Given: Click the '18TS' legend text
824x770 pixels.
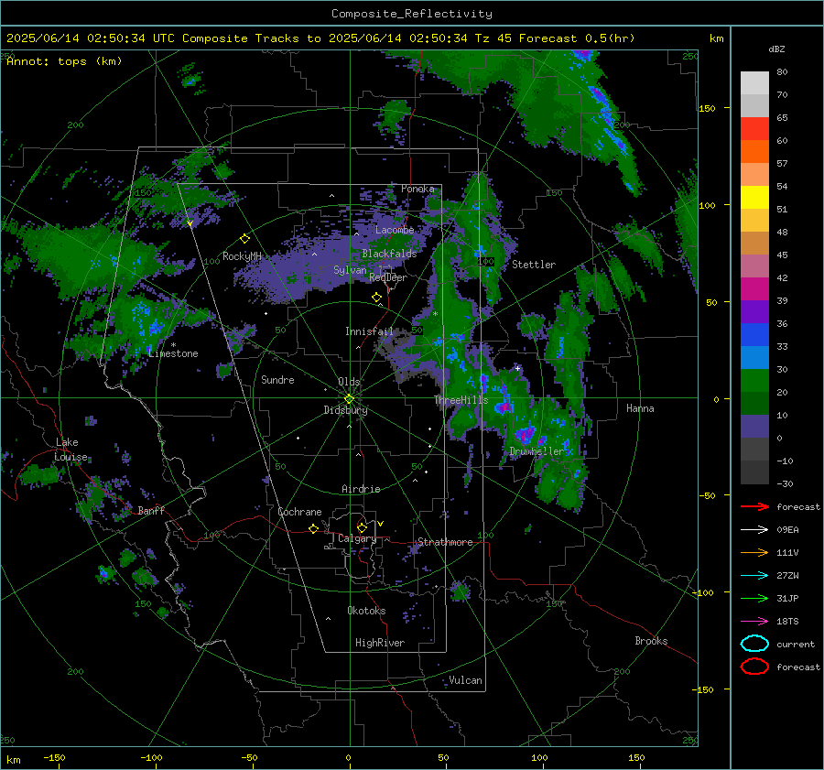Looking at the screenshot, I should 787,622.
